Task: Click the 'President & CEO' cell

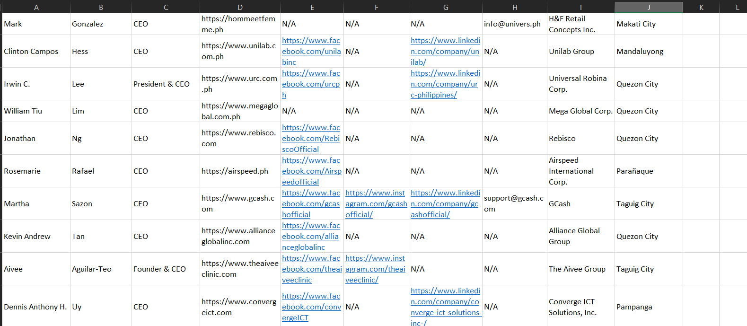Action: pyautogui.click(x=166, y=84)
